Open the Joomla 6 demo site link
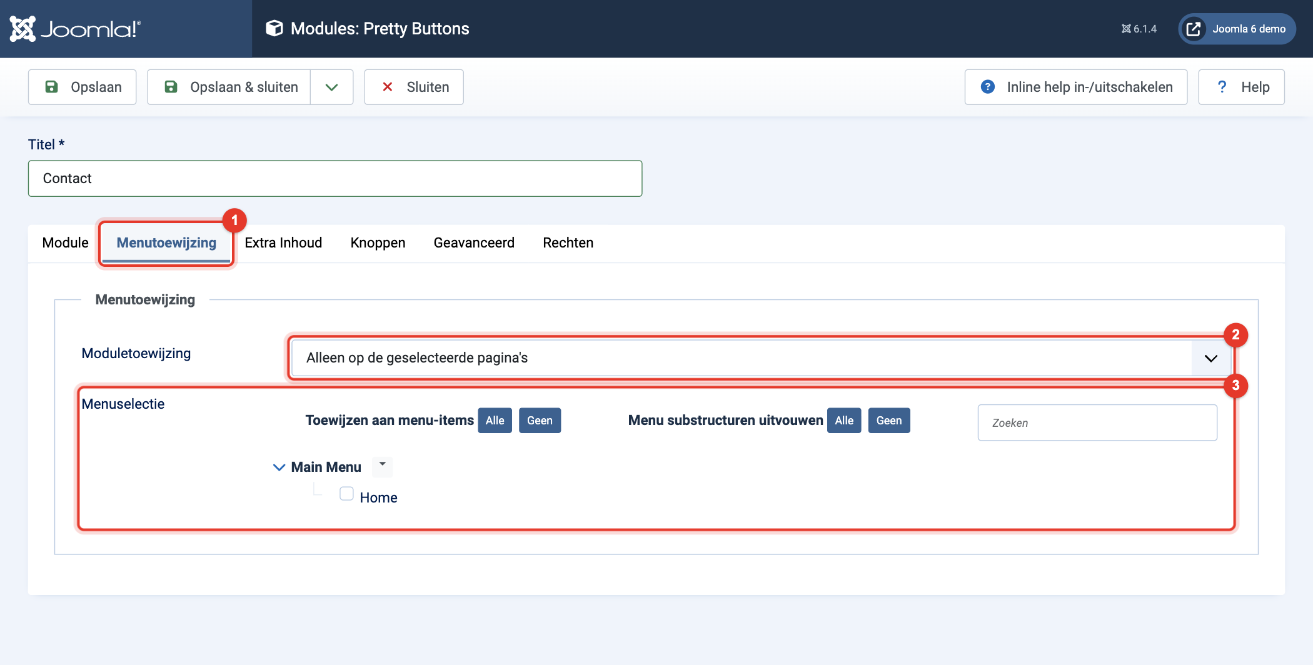 1237,29
